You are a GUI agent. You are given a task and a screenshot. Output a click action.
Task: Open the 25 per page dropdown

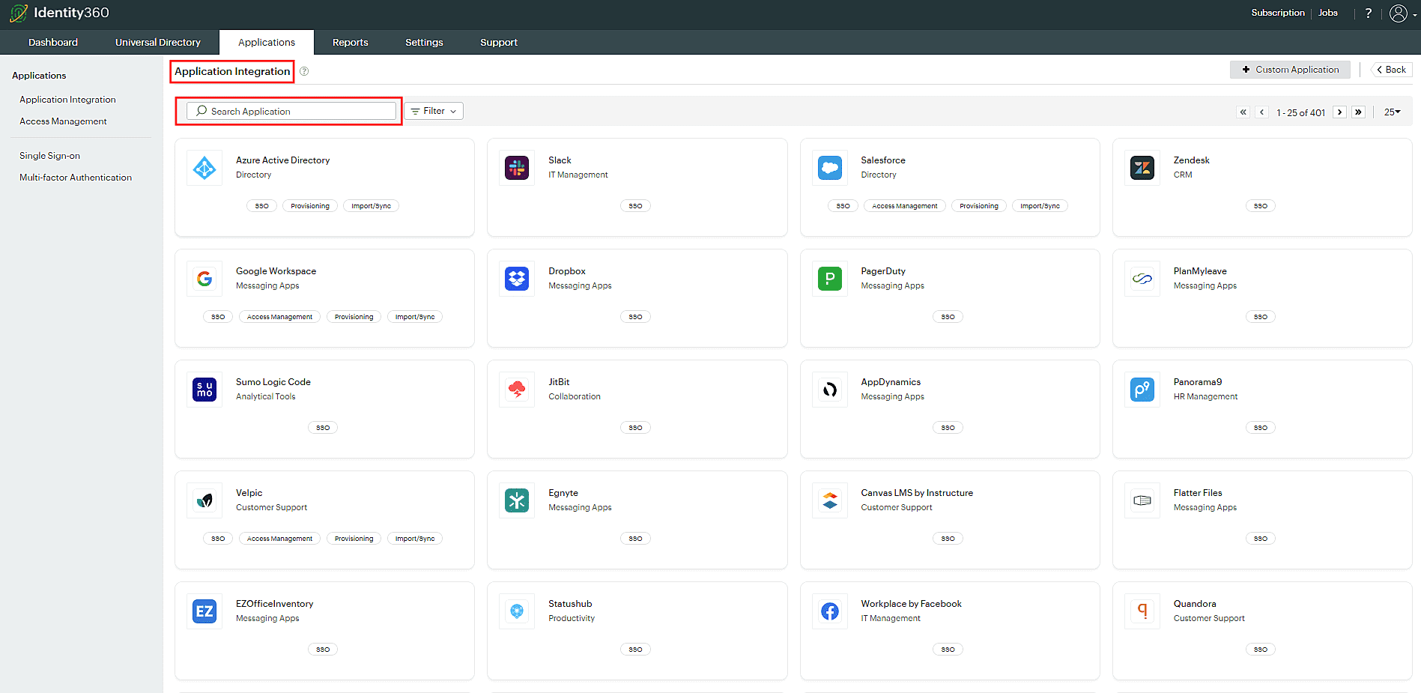pos(1393,112)
